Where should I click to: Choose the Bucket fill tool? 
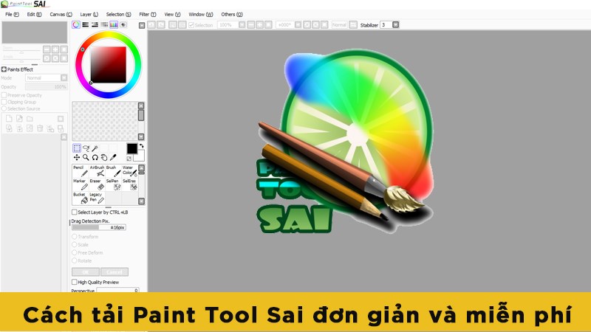tap(81, 198)
